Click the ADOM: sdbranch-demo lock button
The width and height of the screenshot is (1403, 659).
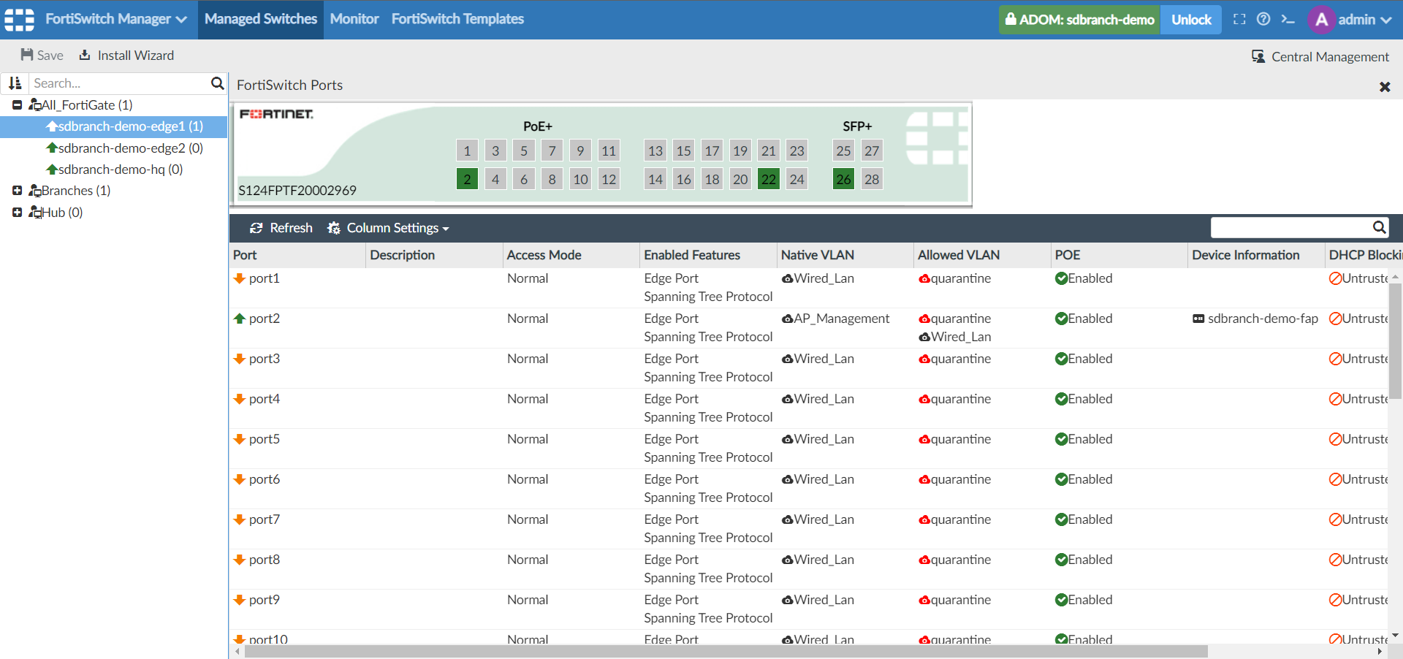click(x=1079, y=20)
